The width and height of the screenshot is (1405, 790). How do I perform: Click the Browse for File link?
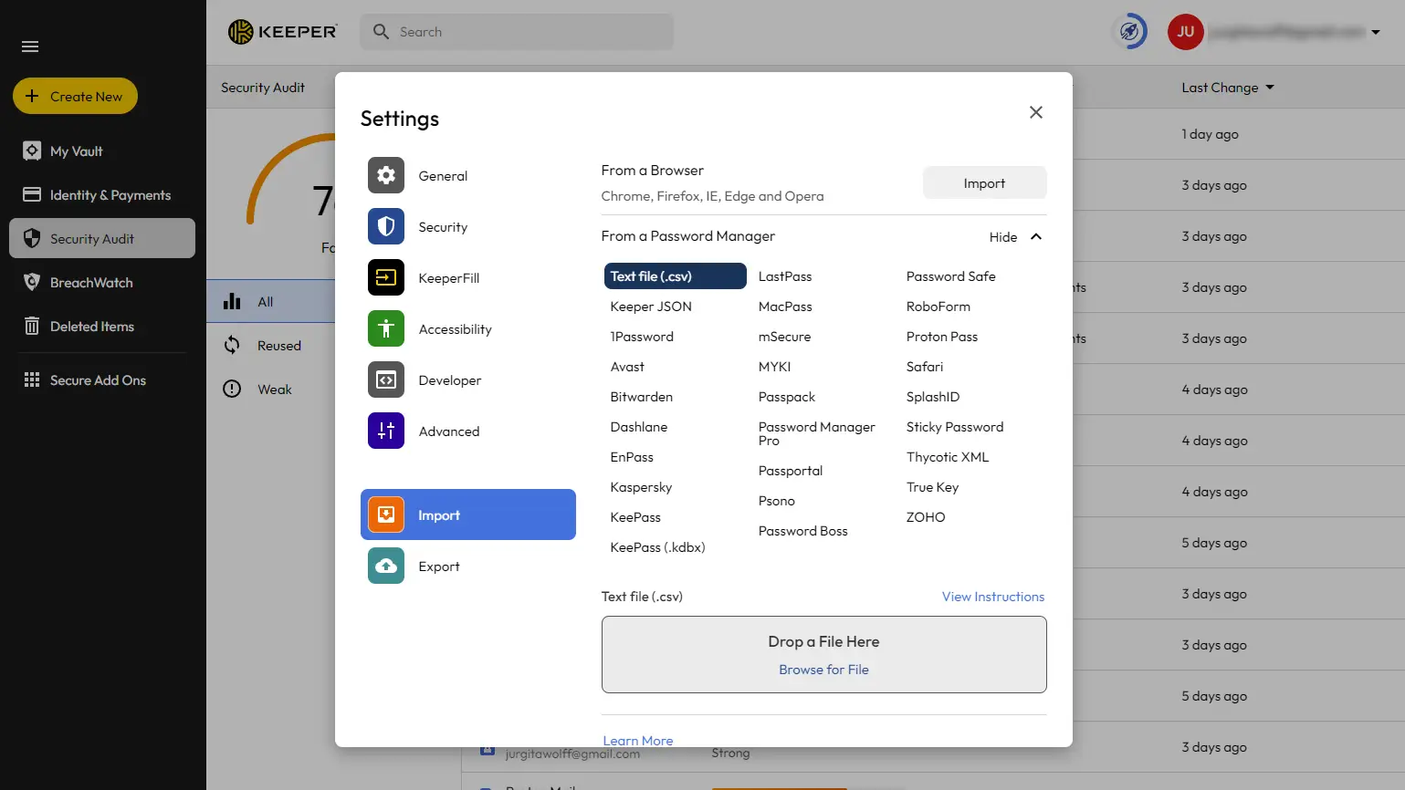[x=823, y=670]
